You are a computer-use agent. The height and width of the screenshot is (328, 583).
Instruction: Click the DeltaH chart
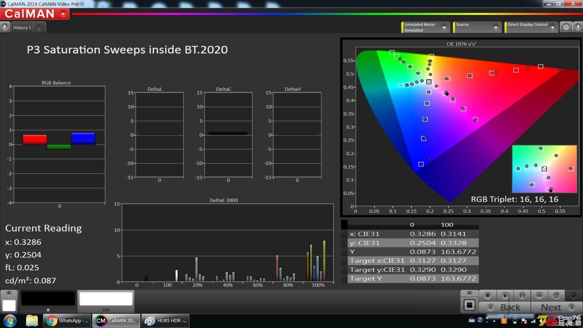[x=297, y=135]
